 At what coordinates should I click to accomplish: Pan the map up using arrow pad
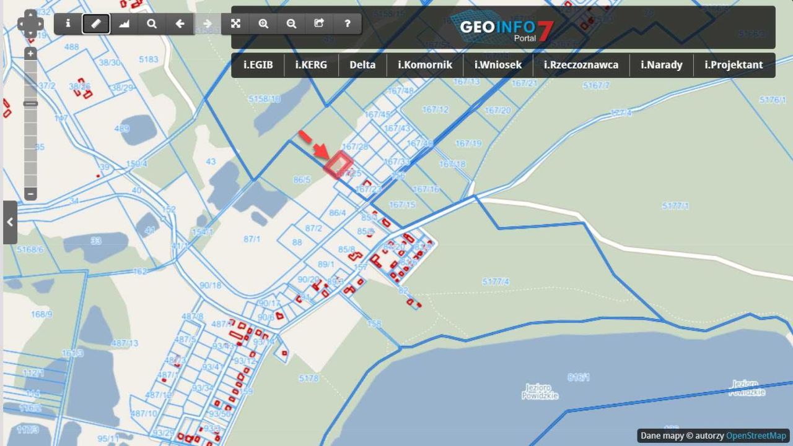click(x=30, y=14)
